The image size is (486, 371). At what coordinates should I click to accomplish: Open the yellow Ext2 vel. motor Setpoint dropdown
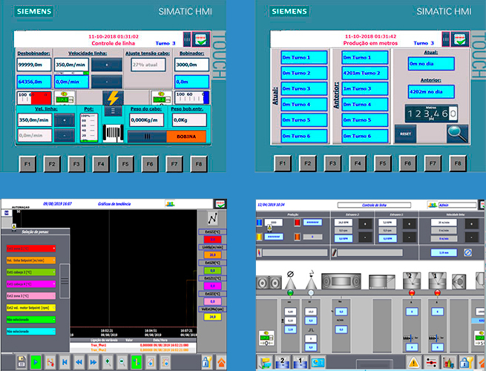31,308
